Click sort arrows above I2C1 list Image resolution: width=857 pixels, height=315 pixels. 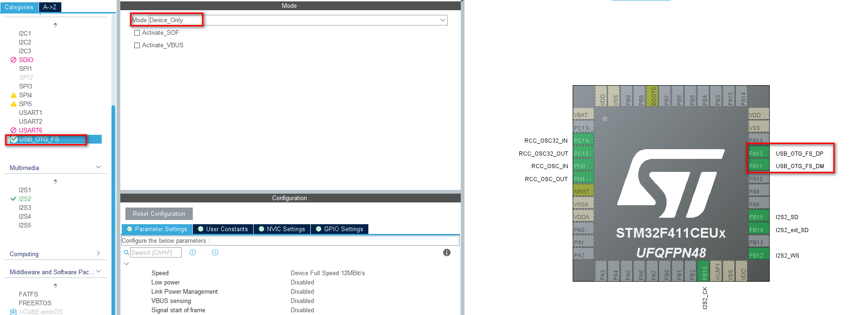click(x=55, y=25)
